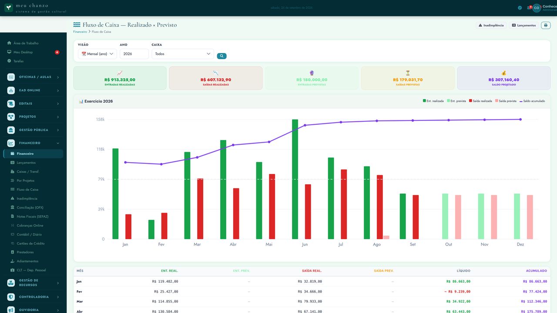Click the money bag icon on Saldo Projetado card
This screenshot has width=557, height=313.
(x=504, y=73)
